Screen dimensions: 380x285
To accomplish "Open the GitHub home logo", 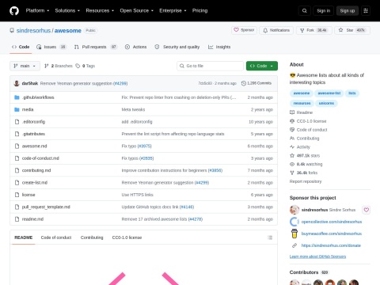I will pos(14,11).
